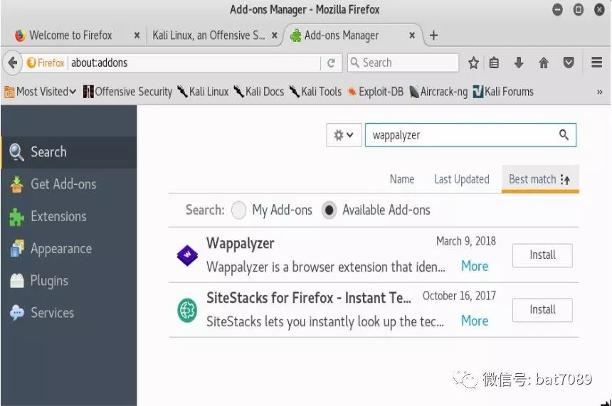The image size is (612, 406).
Task: Open the Extensions sidebar category
Action: pos(58,216)
